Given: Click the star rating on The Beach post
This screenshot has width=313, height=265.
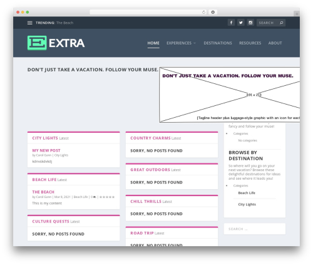Looking at the screenshot, I should coord(107,197).
